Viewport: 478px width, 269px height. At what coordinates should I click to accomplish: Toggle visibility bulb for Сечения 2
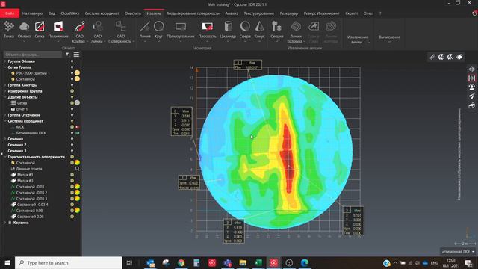click(72, 145)
